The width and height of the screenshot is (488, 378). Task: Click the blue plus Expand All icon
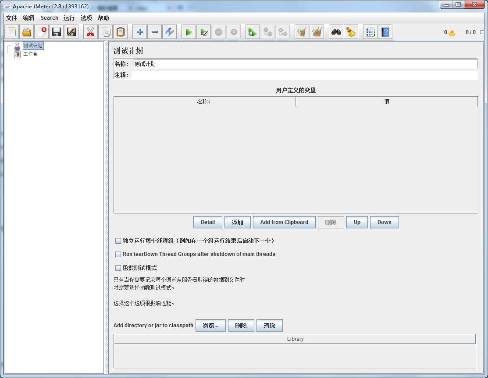coord(140,32)
